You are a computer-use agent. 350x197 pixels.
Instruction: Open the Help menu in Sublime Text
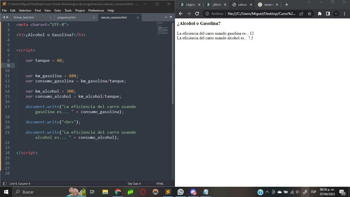(x=111, y=11)
